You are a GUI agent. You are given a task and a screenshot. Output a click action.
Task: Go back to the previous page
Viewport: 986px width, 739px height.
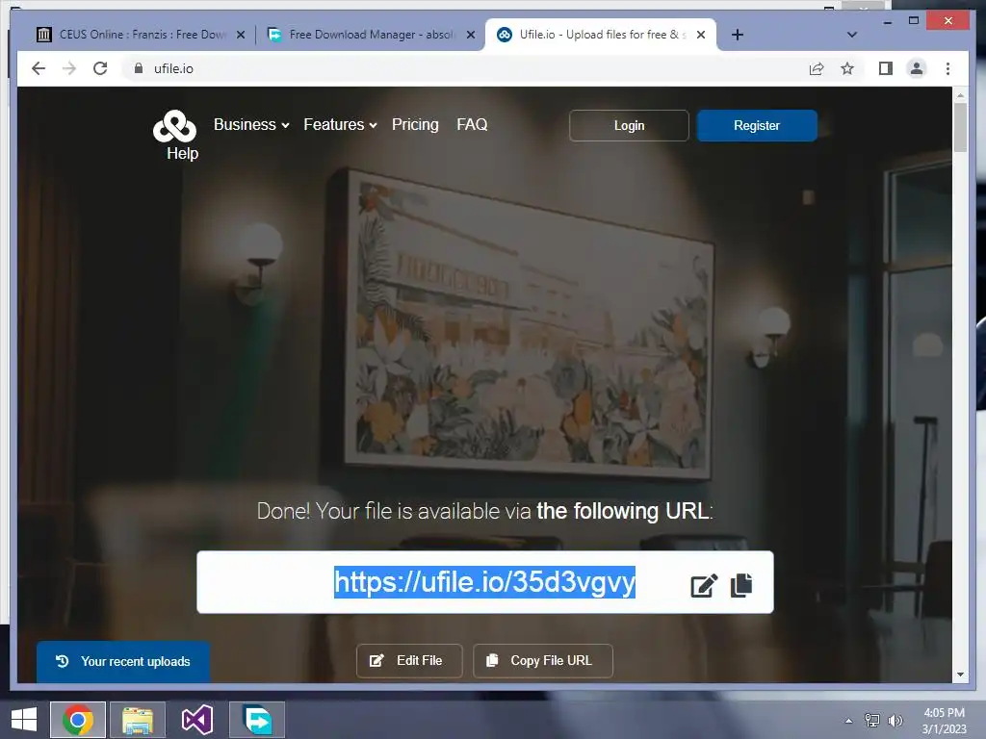39,68
